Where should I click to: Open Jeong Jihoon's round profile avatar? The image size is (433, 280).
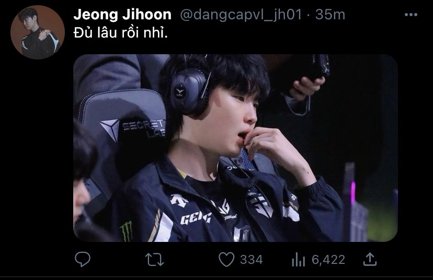point(38,32)
